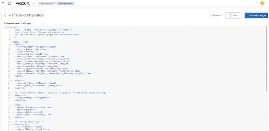Click the email_log_source line

42,68
